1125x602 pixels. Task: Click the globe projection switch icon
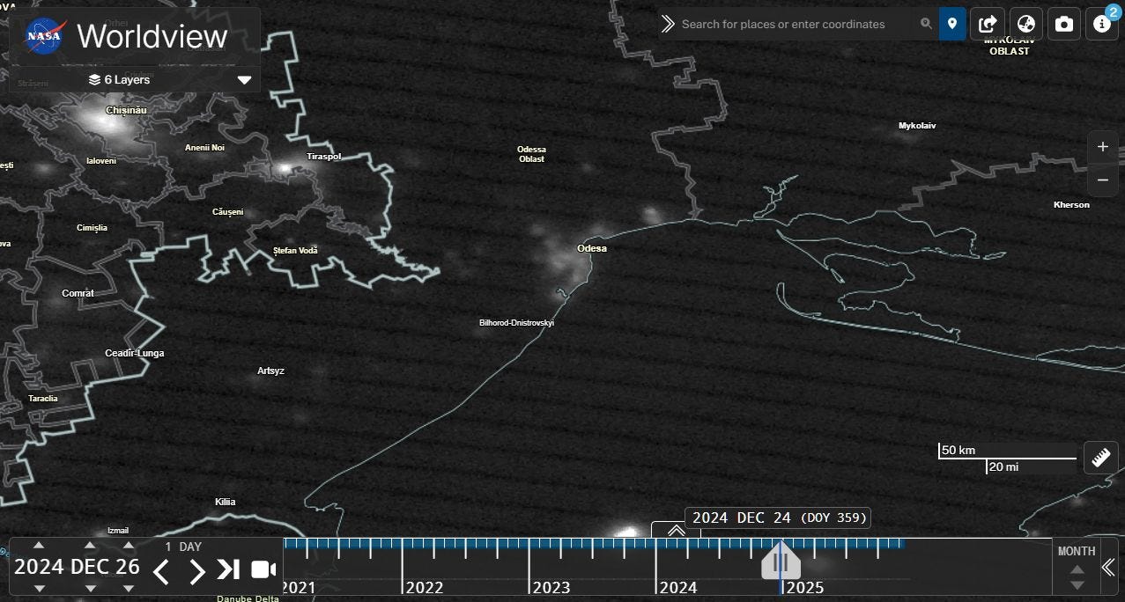click(1025, 24)
